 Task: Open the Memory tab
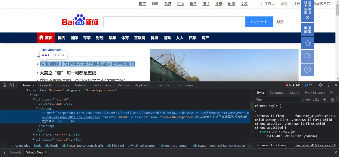(x=123, y=85)
